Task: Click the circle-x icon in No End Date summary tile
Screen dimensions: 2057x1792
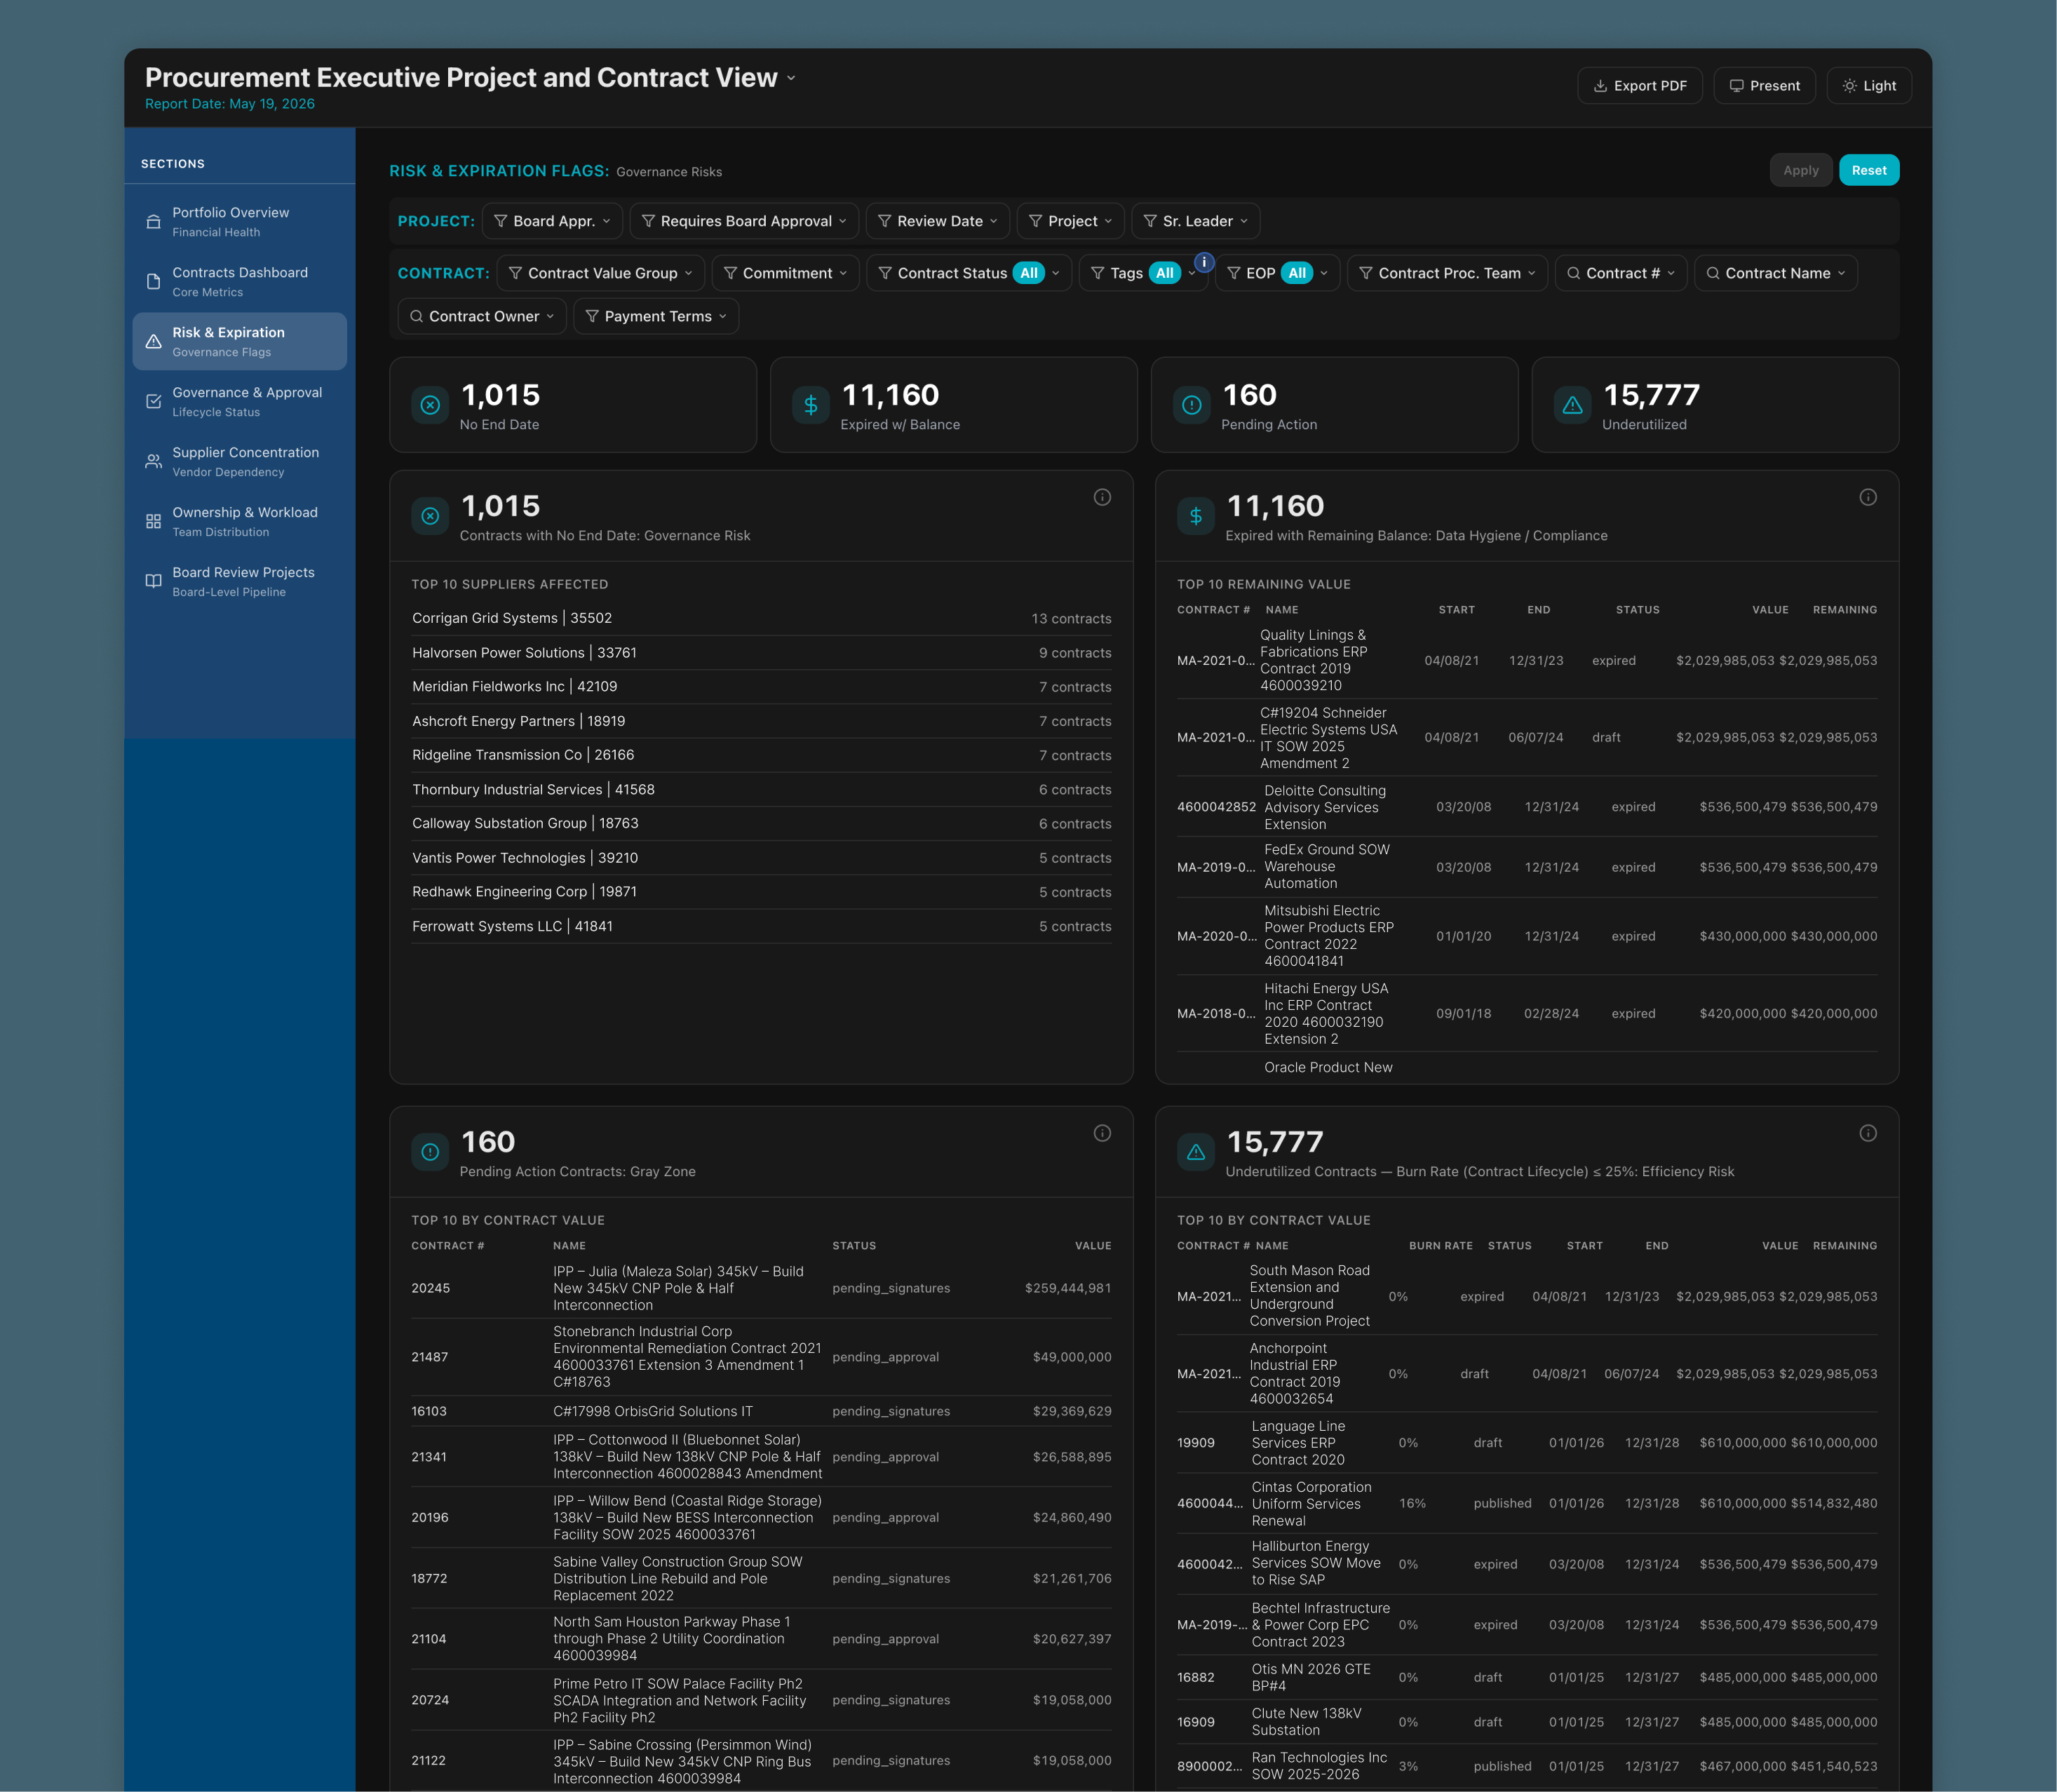Action: (x=430, y=405)
